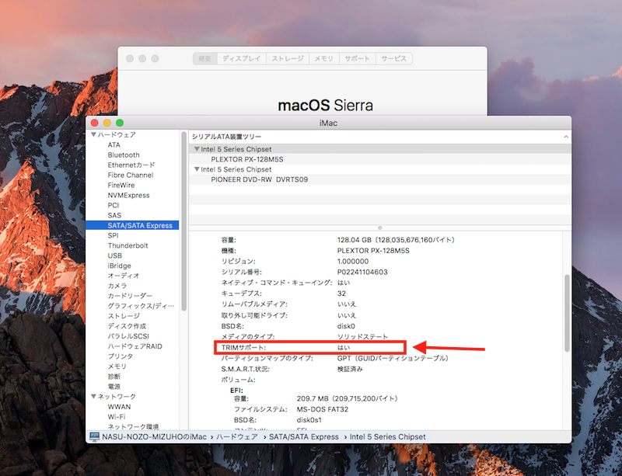Switch to メモリ tab in About window

pos(323,59)
